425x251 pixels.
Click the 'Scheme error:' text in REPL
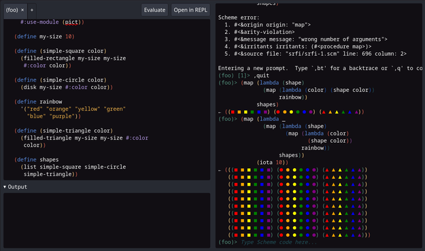(x=239, y=18)
